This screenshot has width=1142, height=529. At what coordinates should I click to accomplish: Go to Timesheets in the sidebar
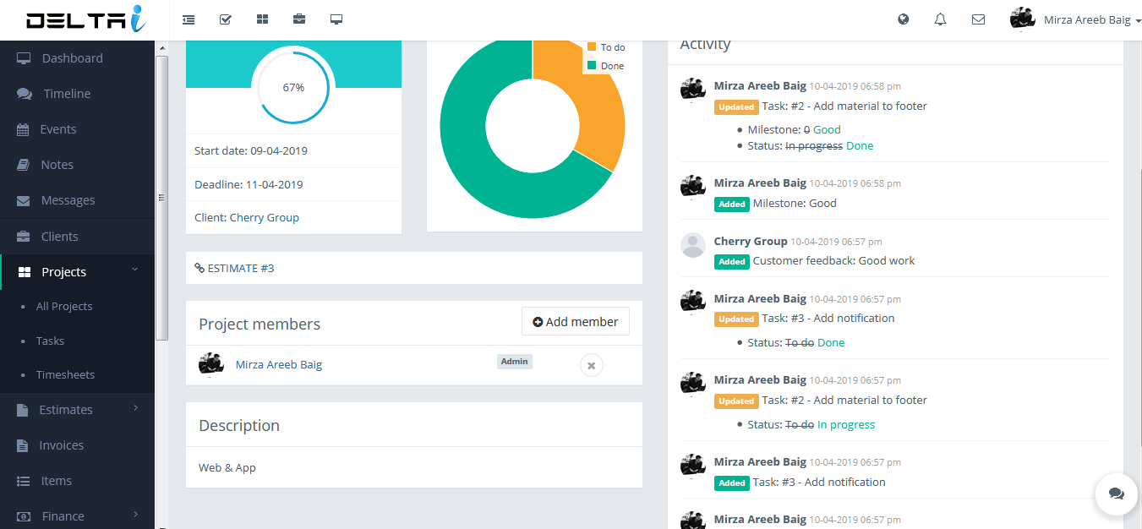(65, 374)
